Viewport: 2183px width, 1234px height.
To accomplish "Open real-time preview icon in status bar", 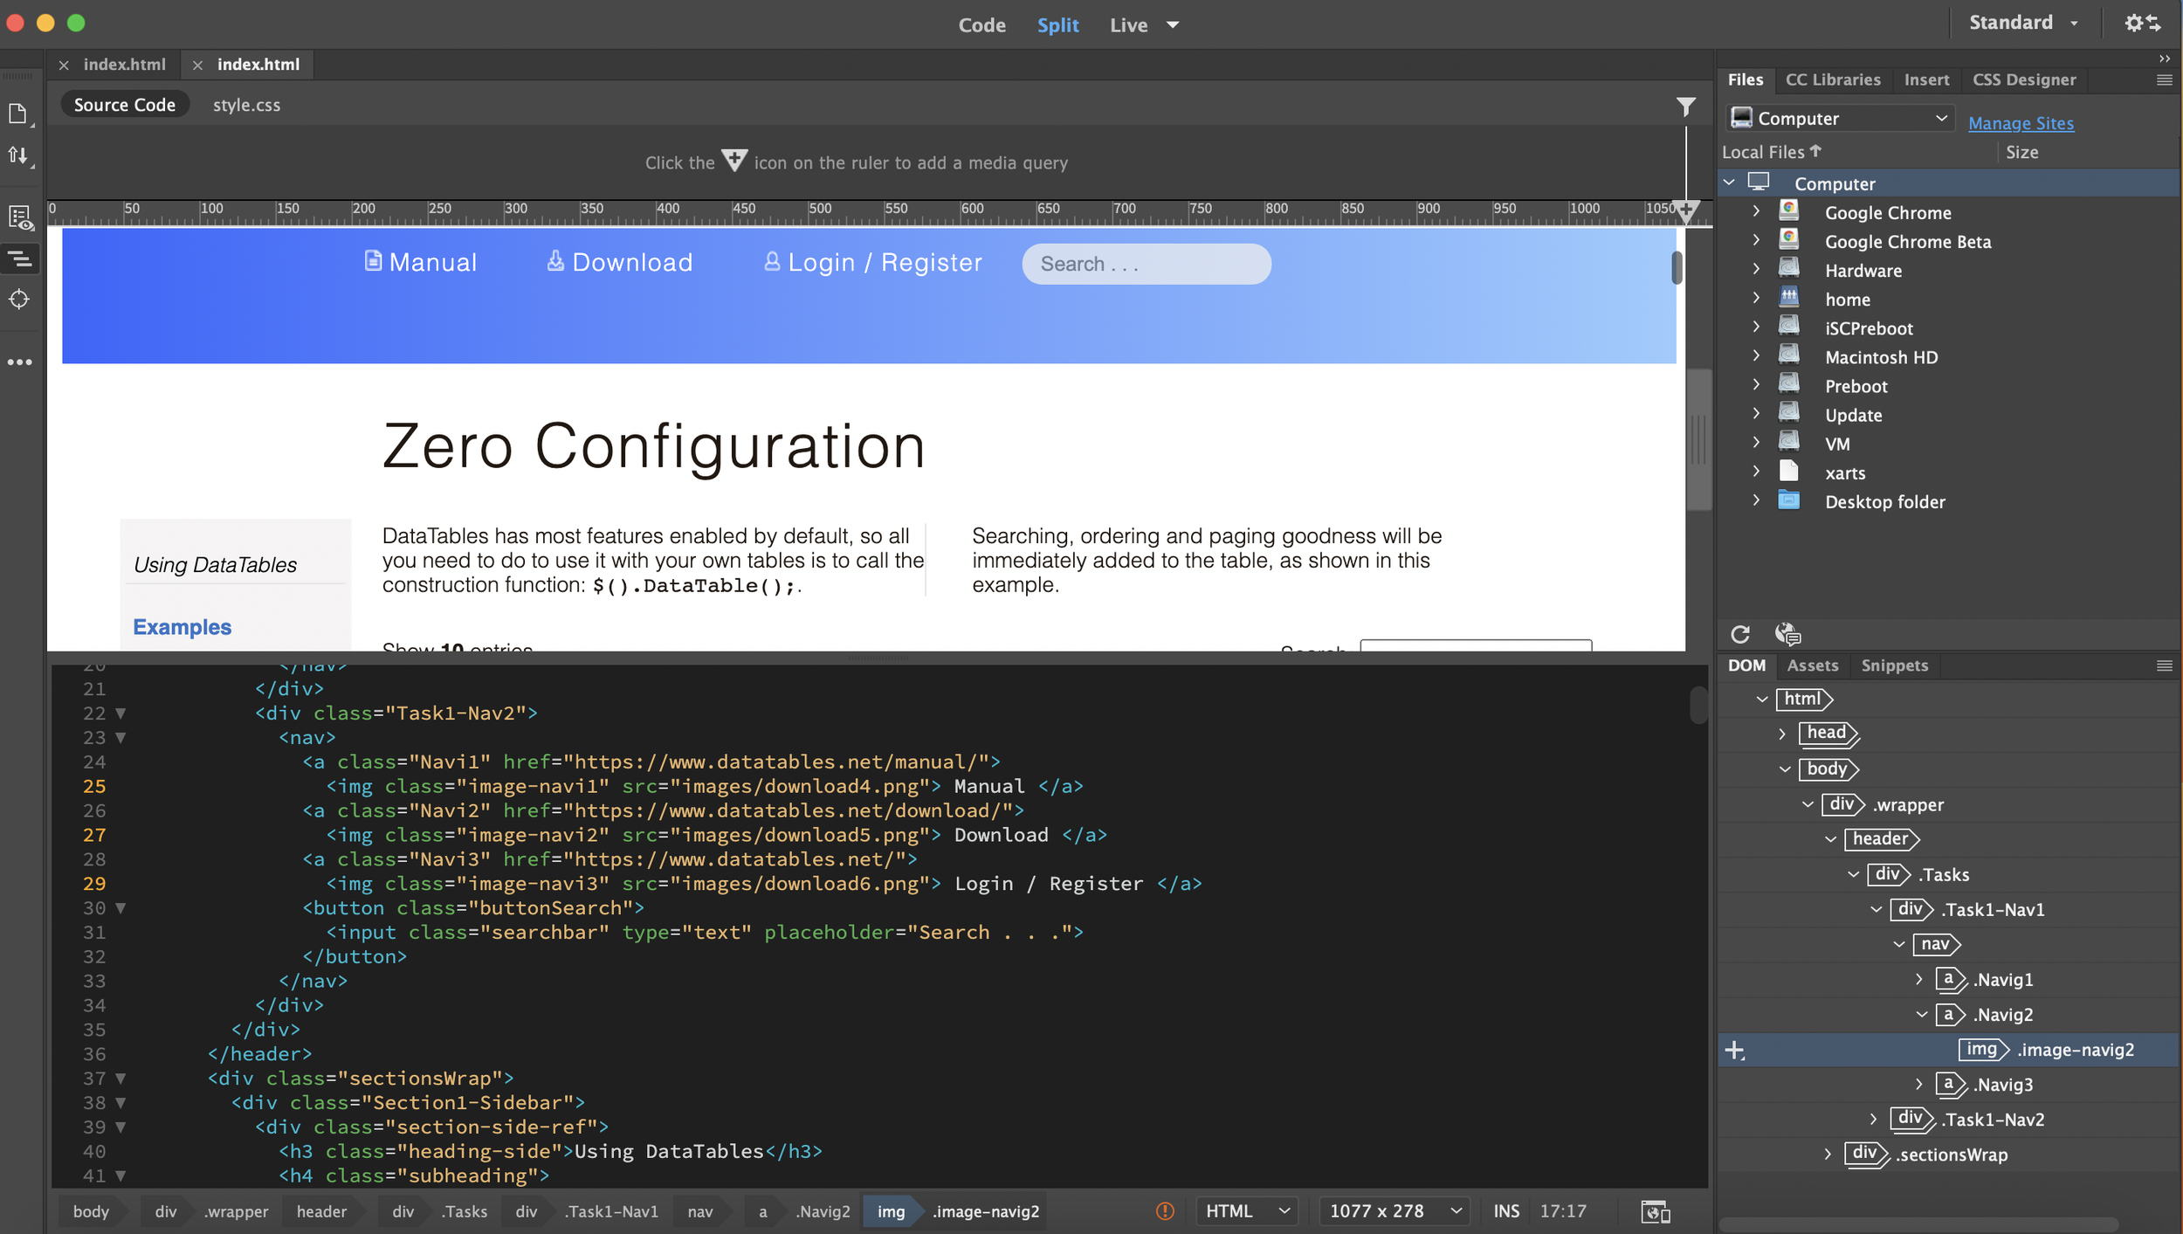I will coord(1655,1211).
